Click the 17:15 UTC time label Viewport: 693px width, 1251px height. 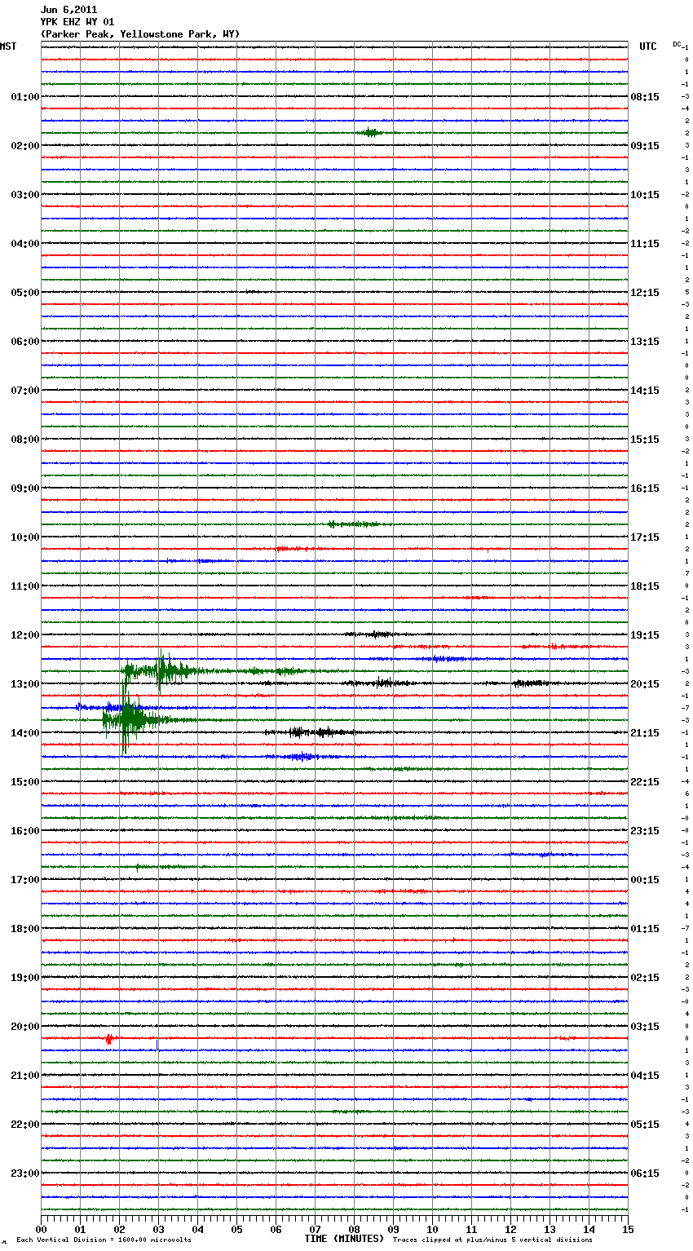point(645,537)
